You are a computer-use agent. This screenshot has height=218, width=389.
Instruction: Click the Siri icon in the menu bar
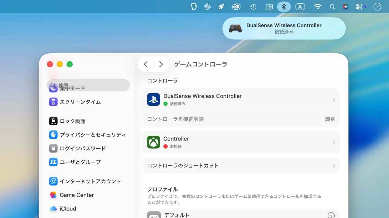pyautogui.click(x=346, y=6)
